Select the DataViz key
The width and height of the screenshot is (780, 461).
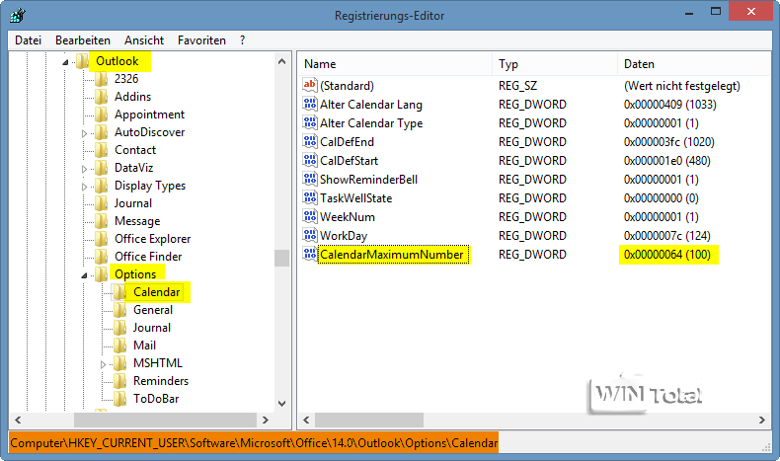click(x=133, y=168)
